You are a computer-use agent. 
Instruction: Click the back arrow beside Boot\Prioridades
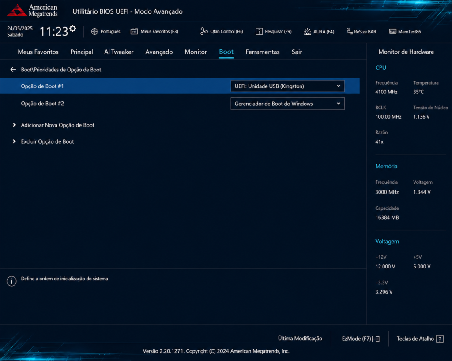point(13,70)
